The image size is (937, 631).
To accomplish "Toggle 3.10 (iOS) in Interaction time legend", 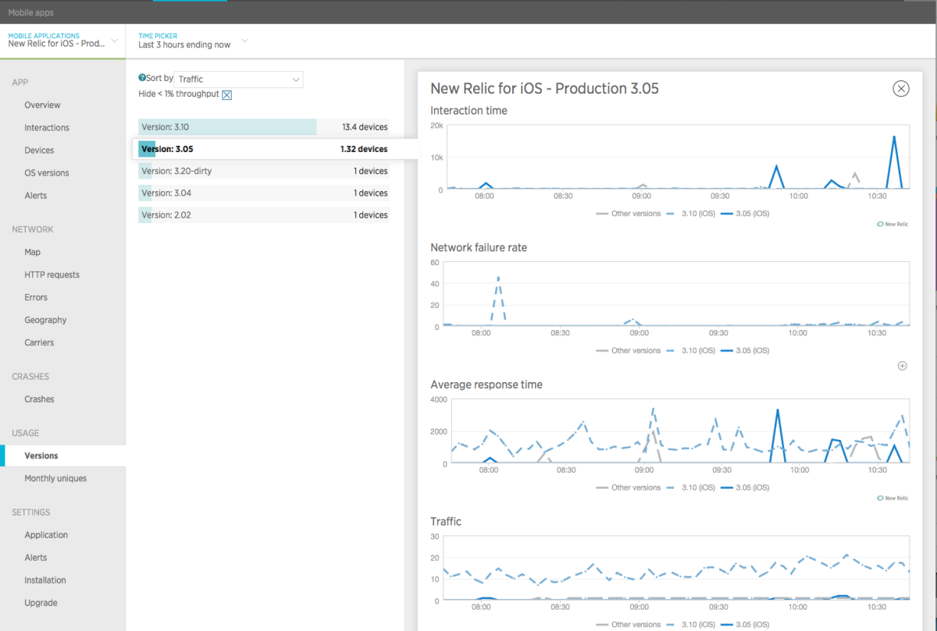I will pyautogui.click(x=689, y=214).
